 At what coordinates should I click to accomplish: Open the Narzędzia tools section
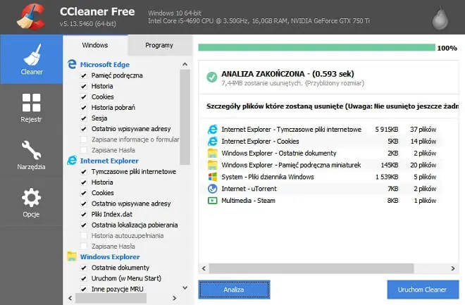click(x=32, y=155)
